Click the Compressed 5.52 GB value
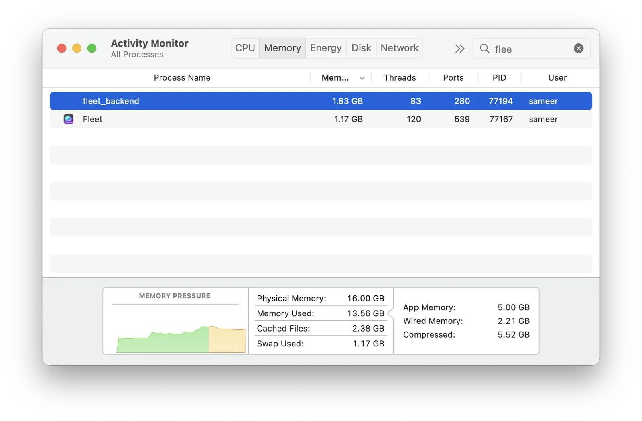 pos(514,335)
